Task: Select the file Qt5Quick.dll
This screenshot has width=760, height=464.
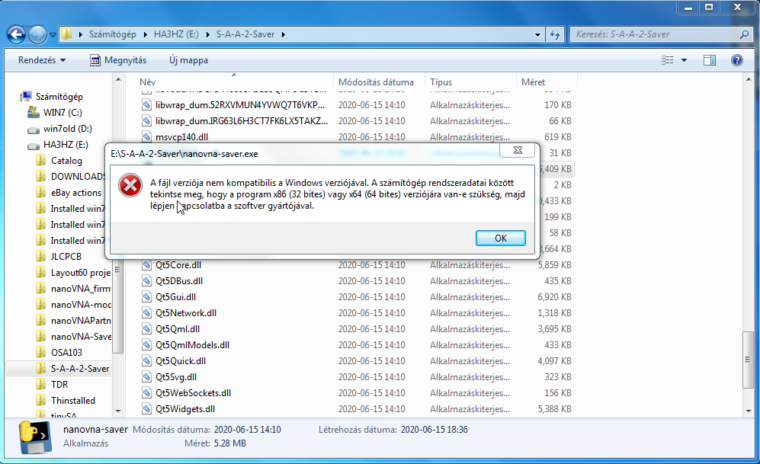Action: [x=181, y=361]
